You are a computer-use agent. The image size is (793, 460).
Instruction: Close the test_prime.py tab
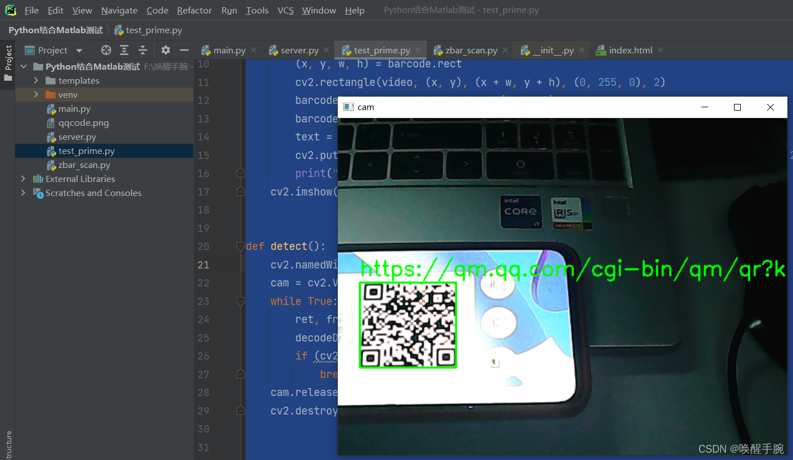tap(418, 51)
